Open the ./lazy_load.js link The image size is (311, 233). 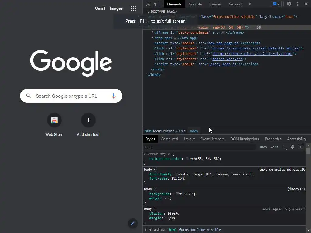[222, 64]
